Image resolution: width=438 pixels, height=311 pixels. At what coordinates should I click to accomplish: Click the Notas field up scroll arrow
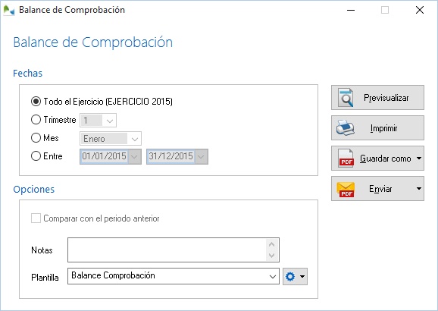[x=271, y=244]
